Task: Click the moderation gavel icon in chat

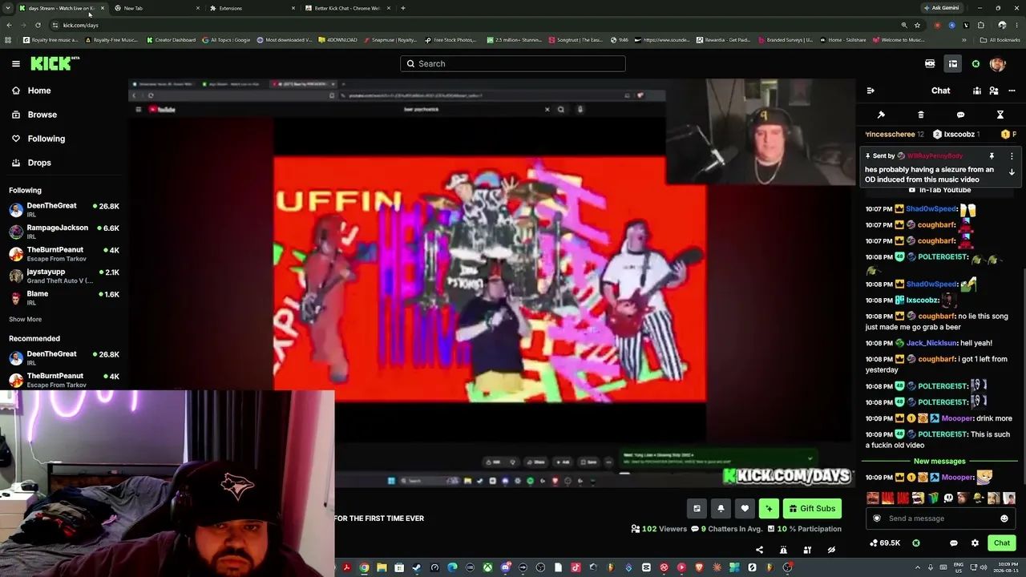Action: pos(881,115)
